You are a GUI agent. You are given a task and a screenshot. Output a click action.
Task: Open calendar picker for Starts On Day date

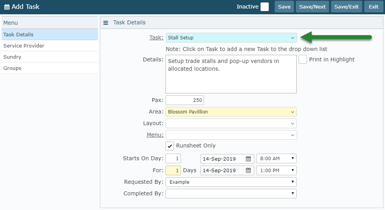(x=248, y=159)
